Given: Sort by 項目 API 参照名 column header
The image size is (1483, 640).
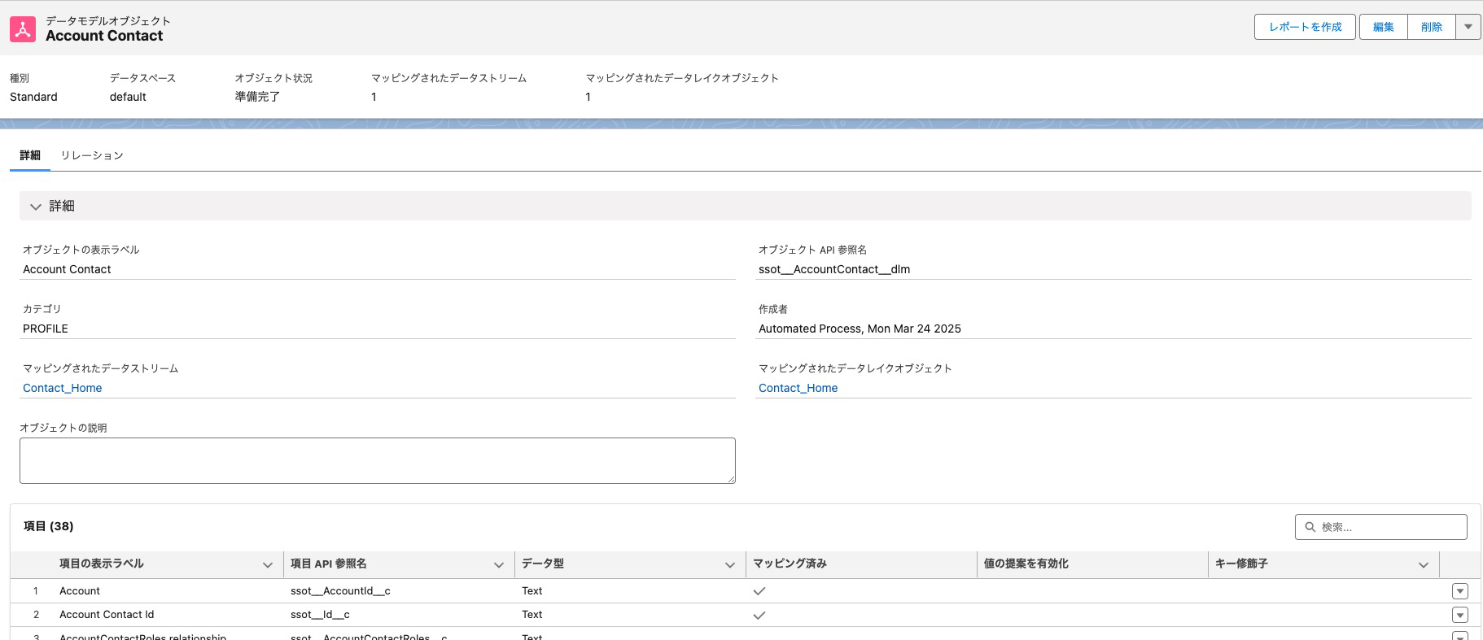Looking at the screenshot, I should click(329, 564).
